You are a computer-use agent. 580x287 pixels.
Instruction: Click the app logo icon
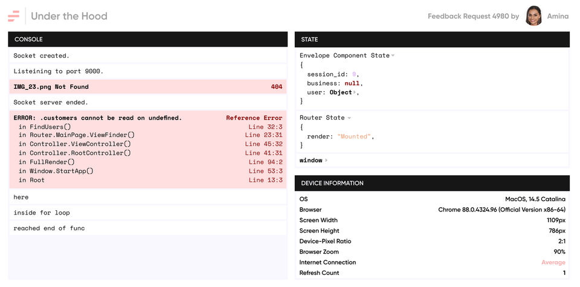point(14,16)
